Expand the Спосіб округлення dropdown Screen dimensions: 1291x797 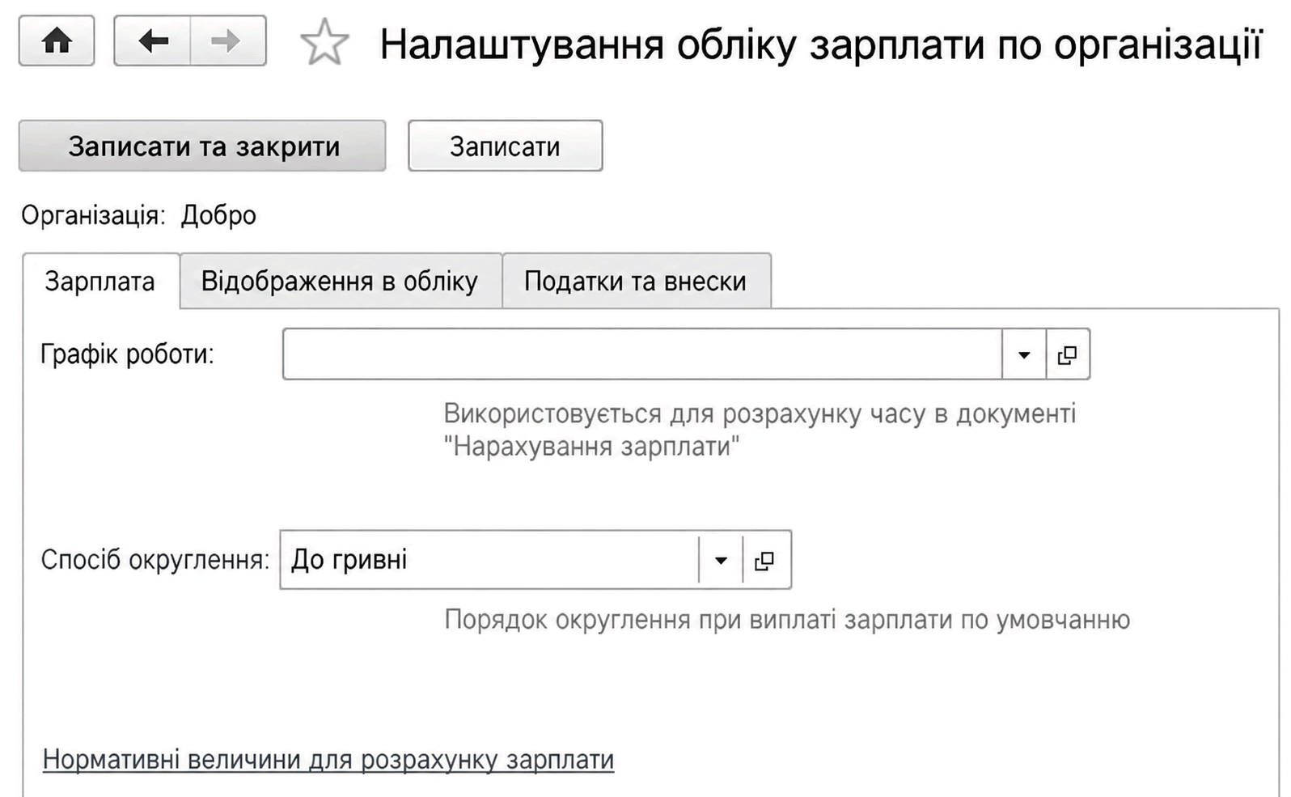[x=721, y=560]
